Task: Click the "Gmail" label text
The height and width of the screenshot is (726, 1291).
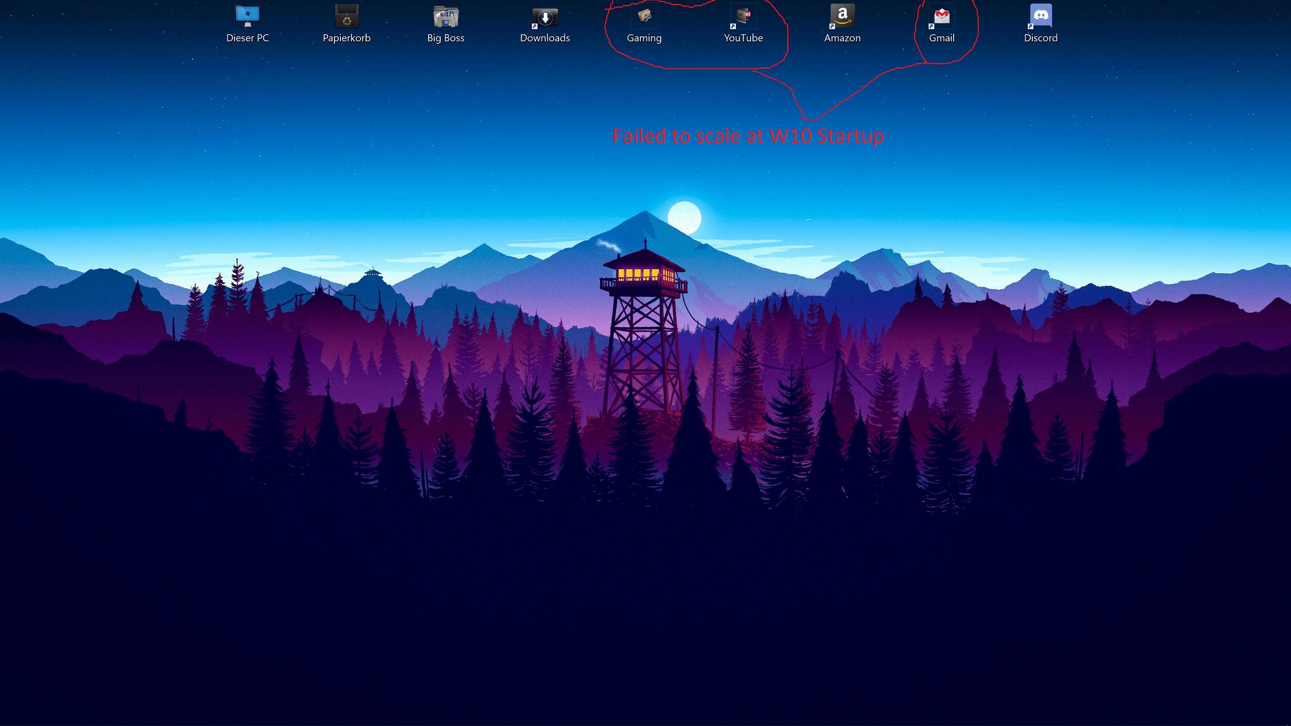Action: [942, 38]
